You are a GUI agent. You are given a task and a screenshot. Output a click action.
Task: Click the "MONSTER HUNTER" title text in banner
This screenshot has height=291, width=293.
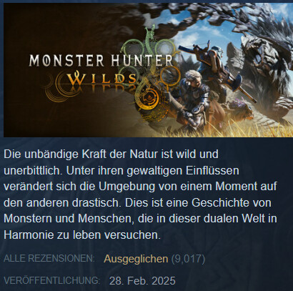click(101, 60)
